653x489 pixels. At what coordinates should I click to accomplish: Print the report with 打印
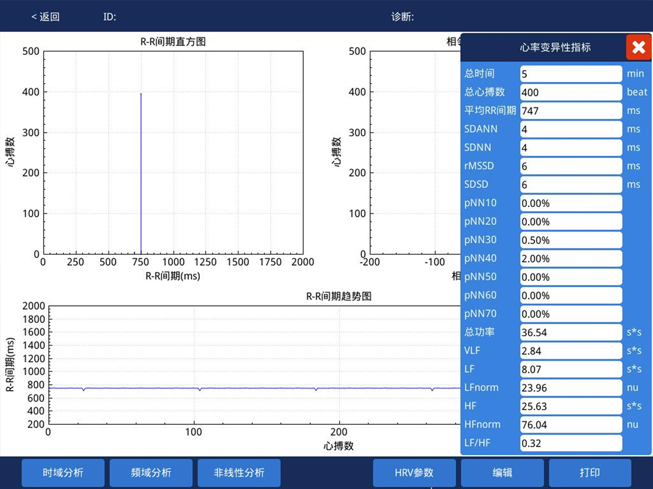click(590, 473)
